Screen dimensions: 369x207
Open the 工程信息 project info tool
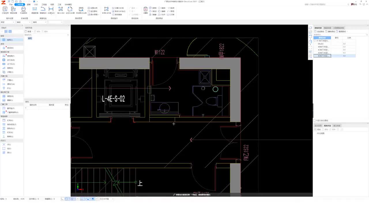pyautogui.click(x=5, y=10)
